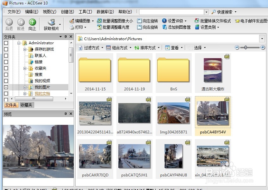Open the 选择 selection dropdown
The width and height of the screenshot is (268, 190).
click(205, 48)
